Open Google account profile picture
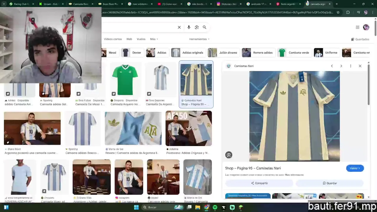This screenshot has width=377, height=212. tap(366, 27)
